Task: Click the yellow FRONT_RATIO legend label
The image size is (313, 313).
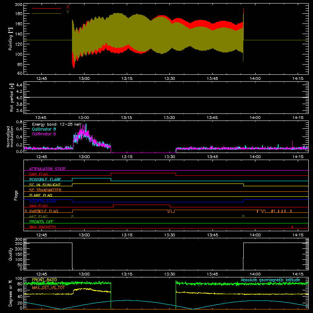Action: (45, 280)
